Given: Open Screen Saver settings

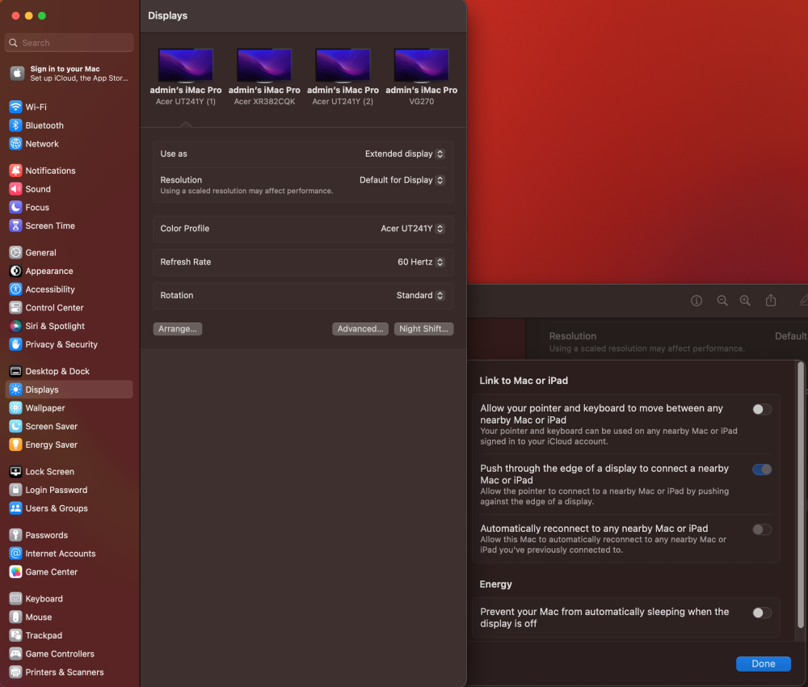Looking at the screenshot, I should tap(69, 426).
